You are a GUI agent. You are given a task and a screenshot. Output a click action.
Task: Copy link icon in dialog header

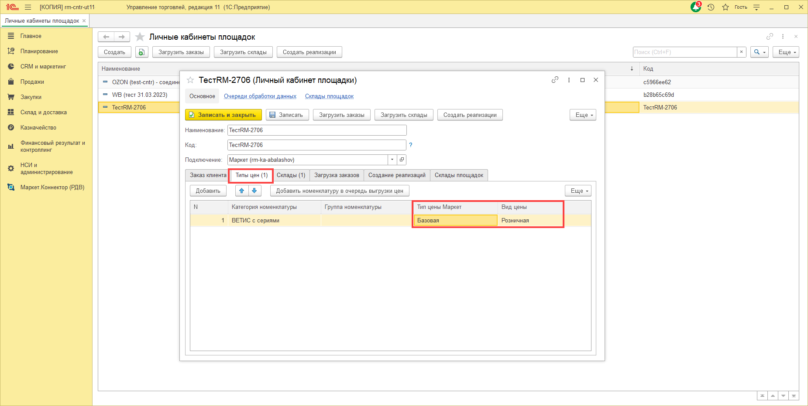point(555,80)
